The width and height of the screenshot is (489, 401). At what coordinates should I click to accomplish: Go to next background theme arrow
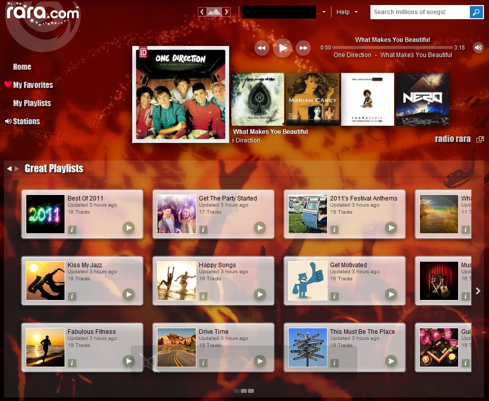pyautogui.click(x=227, y=12)
